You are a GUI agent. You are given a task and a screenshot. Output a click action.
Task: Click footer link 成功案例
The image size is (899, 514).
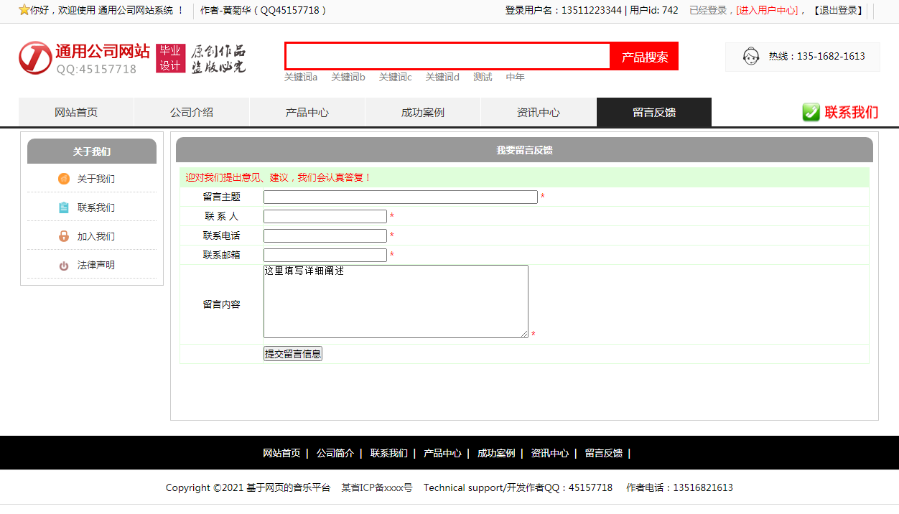click(x=496, y=453)
